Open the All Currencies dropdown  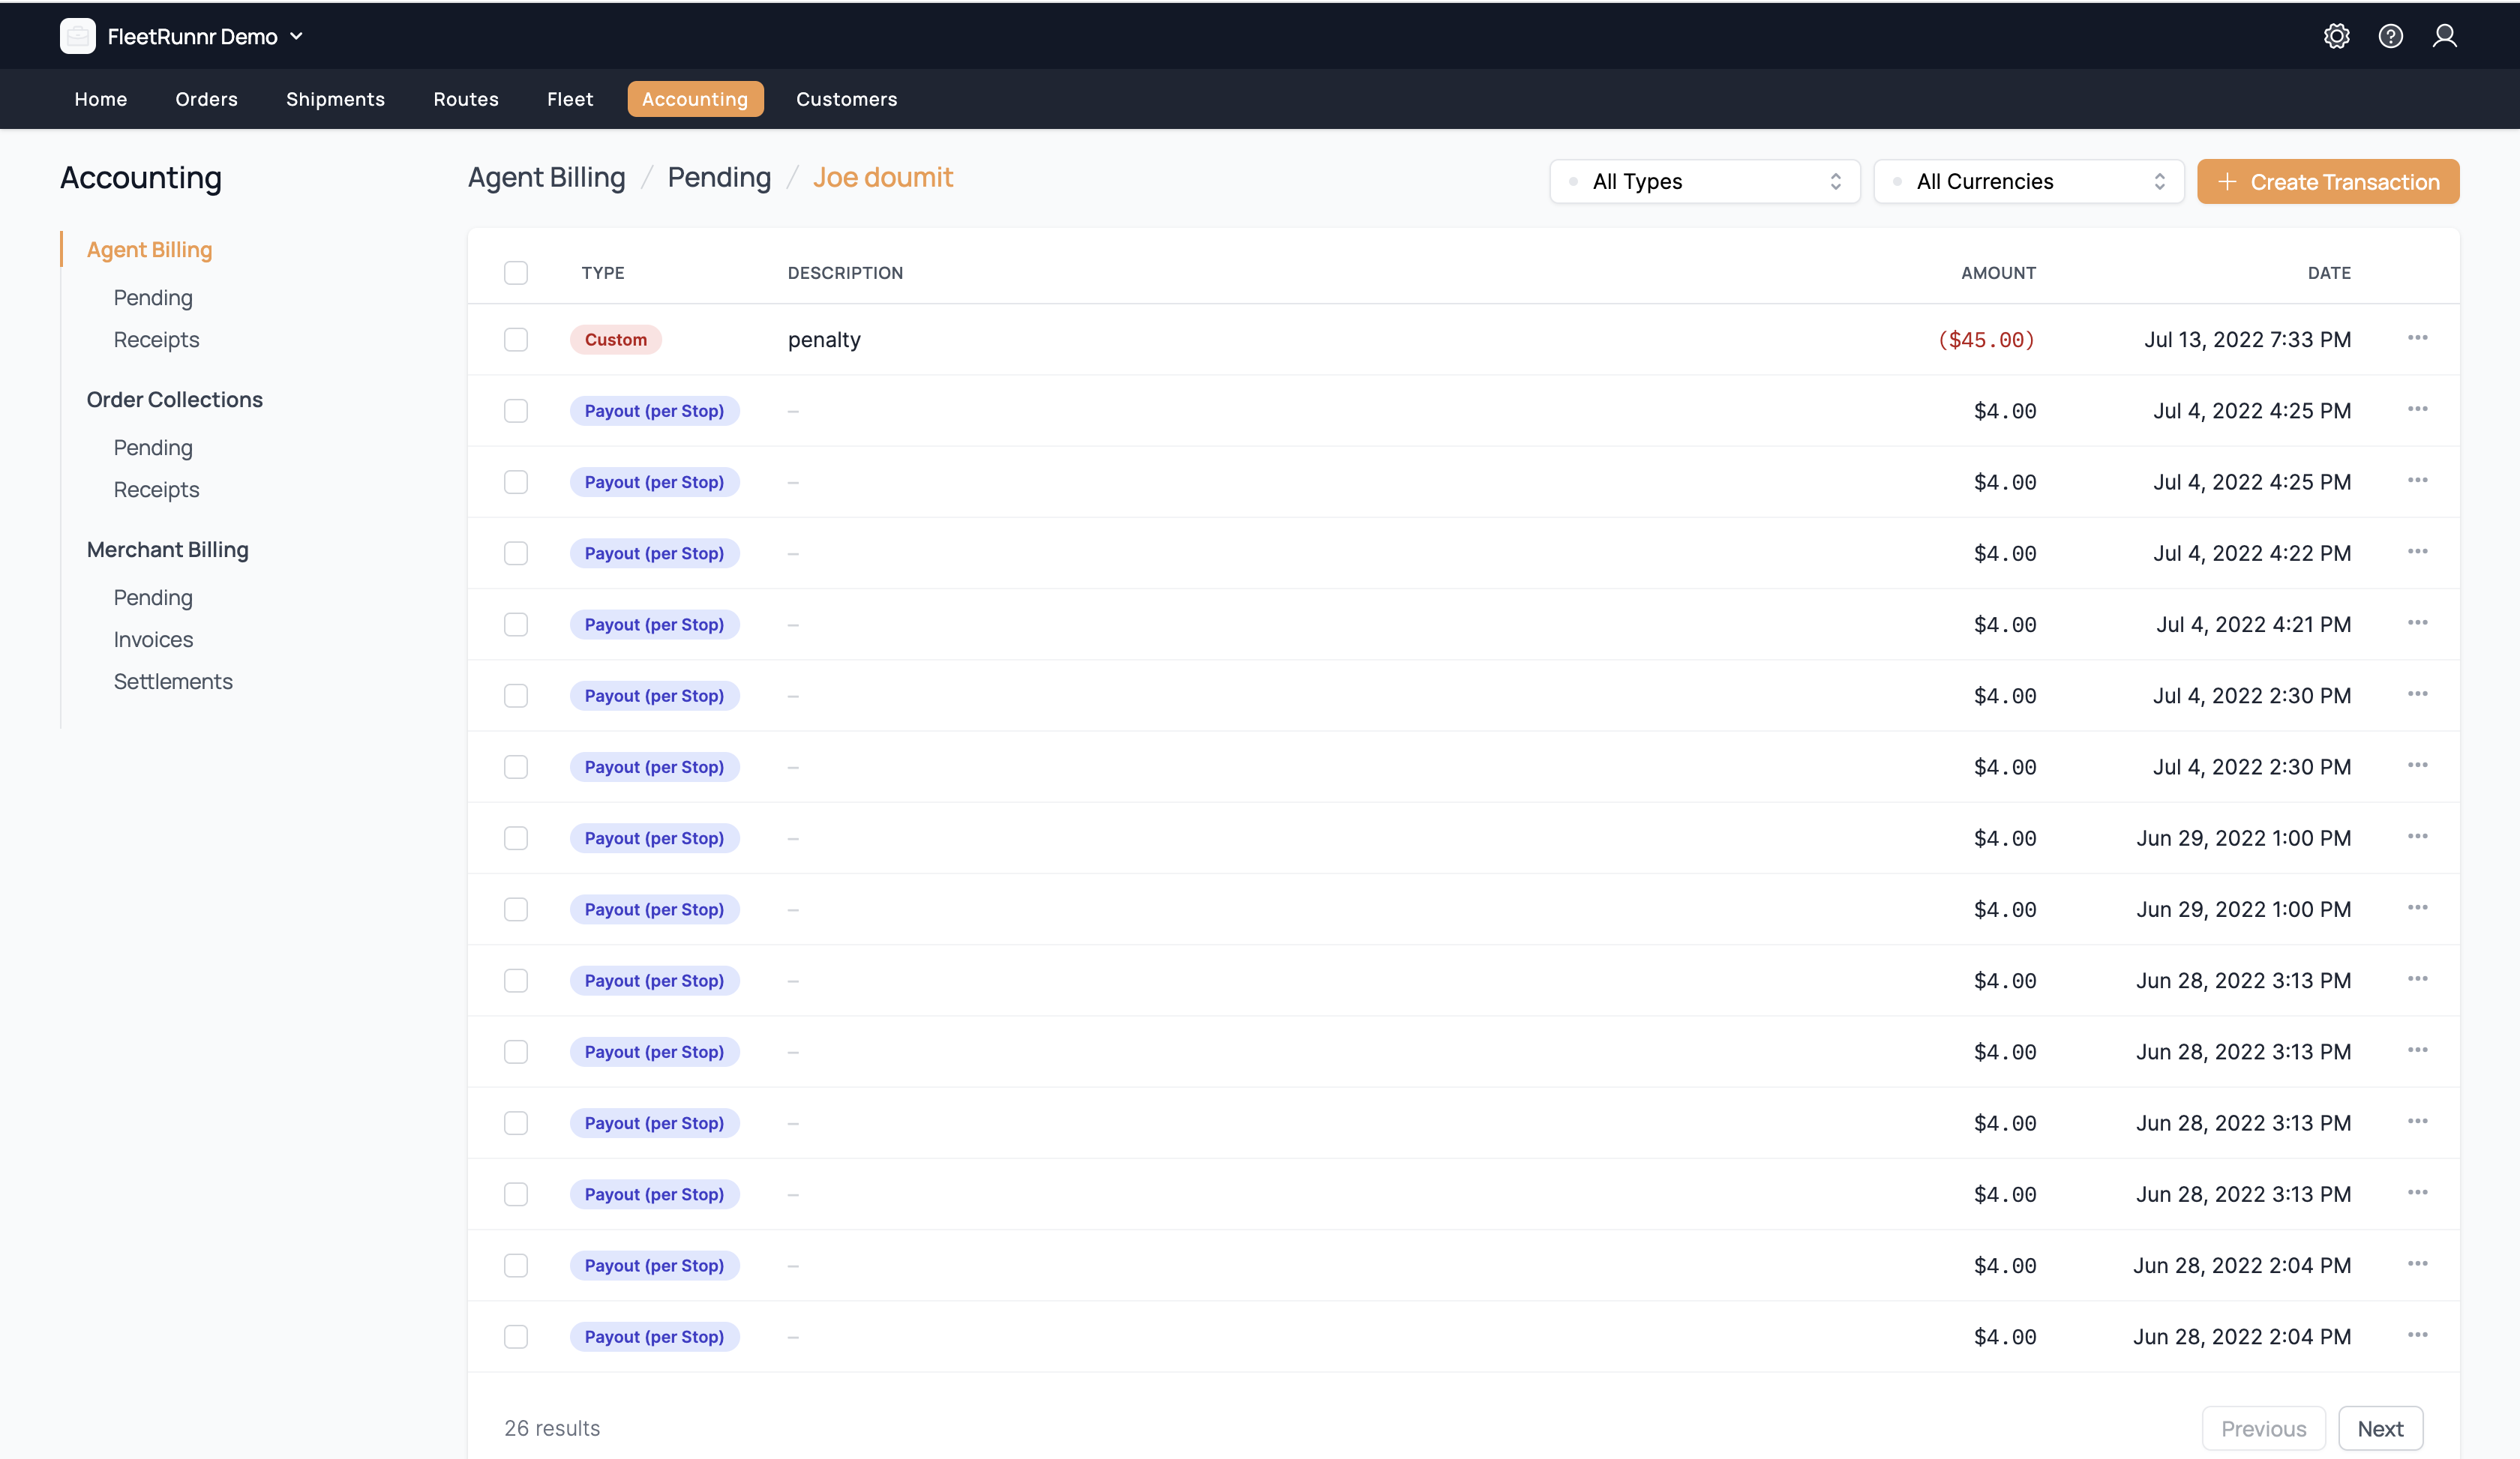coord(2028,181)
